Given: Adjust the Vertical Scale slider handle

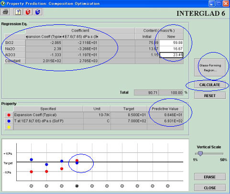Looking at the screenshot, I should [200, 153].
